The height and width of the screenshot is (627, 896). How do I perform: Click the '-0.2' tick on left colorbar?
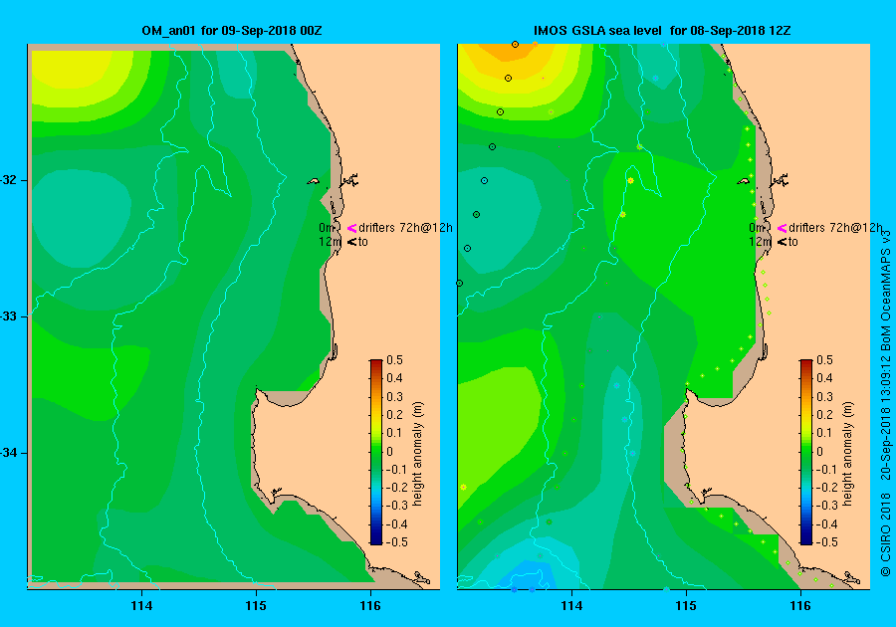coord(396,487)
